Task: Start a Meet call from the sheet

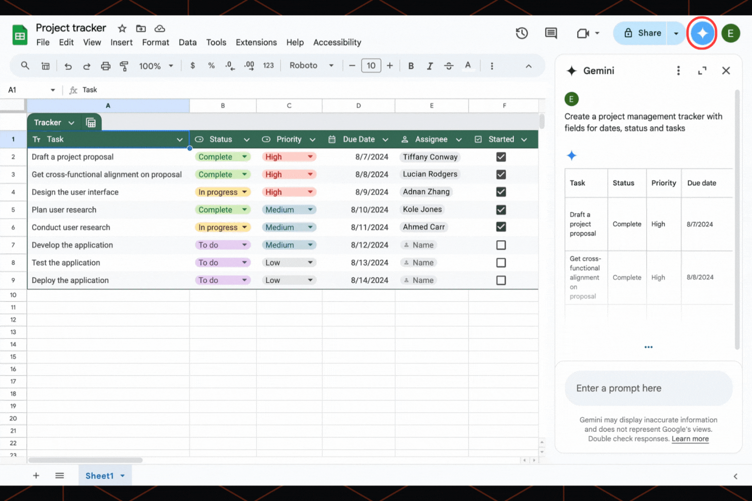Action: coord(583,33)
